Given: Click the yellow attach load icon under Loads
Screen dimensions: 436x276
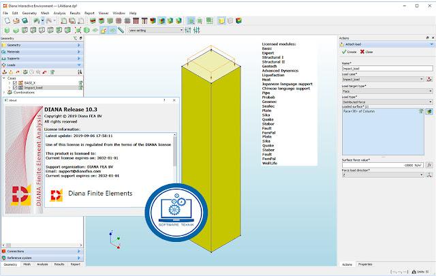Looking at the screenshot, I should pos(11,72).
